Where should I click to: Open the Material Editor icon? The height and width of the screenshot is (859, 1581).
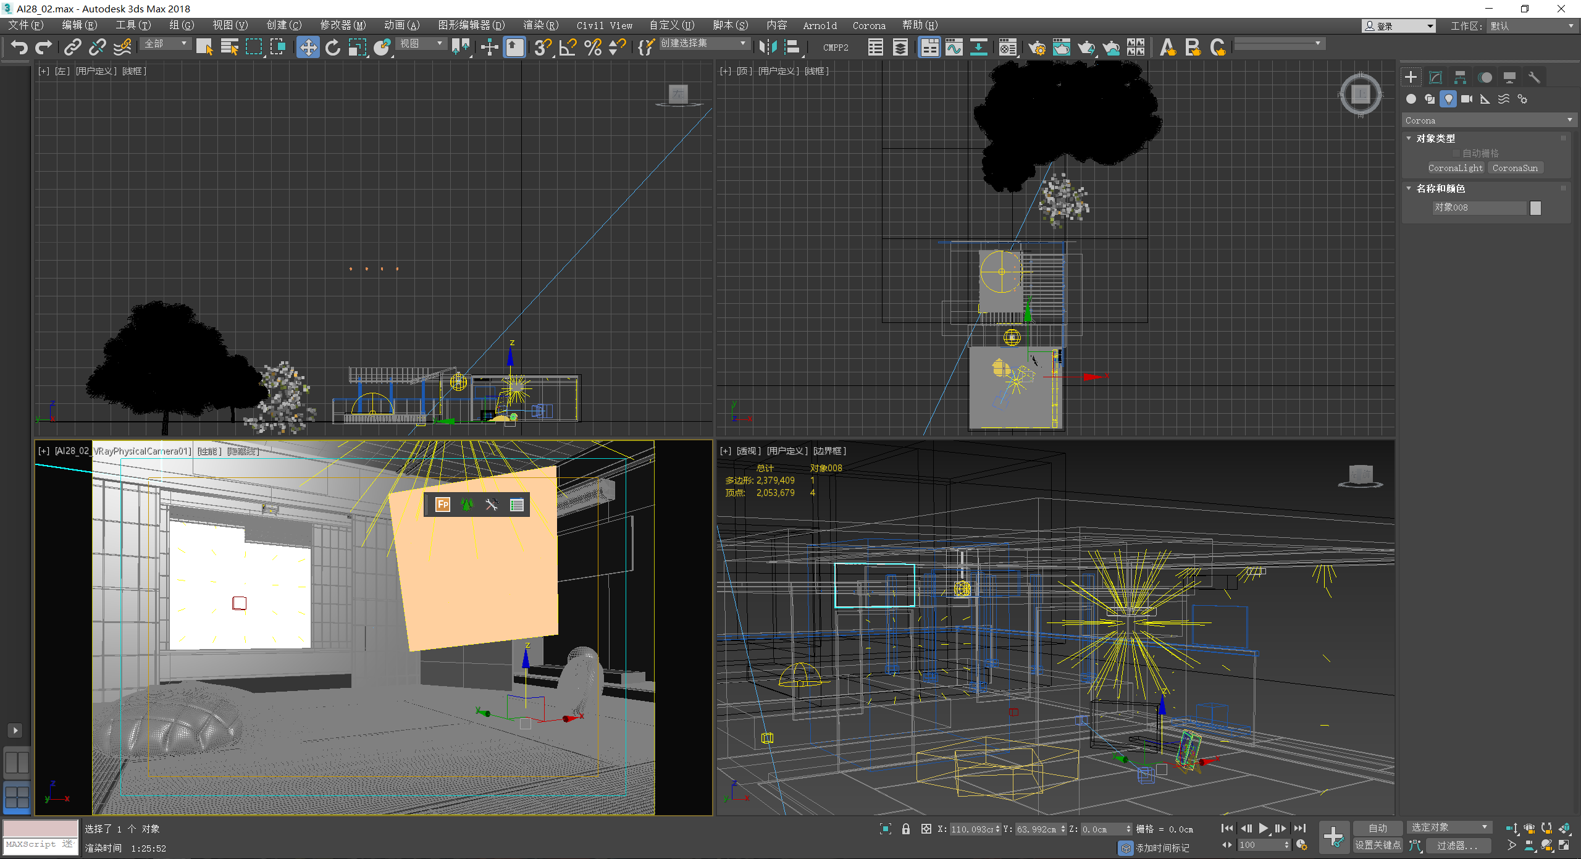tap(1007, 47)
